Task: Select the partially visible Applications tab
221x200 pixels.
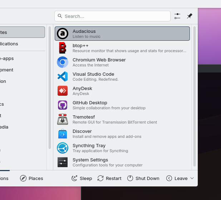Action: [x=4, y=178]
